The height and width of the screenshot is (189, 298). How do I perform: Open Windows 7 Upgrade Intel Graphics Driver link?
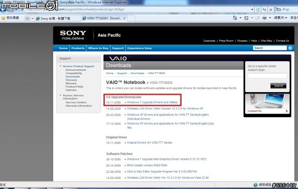(x=167, y=159)
